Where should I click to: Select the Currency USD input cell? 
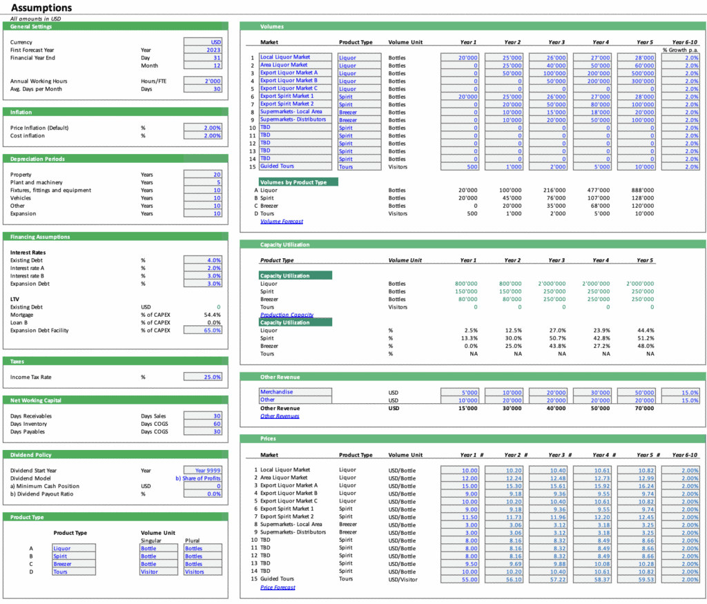pos(203,42)
